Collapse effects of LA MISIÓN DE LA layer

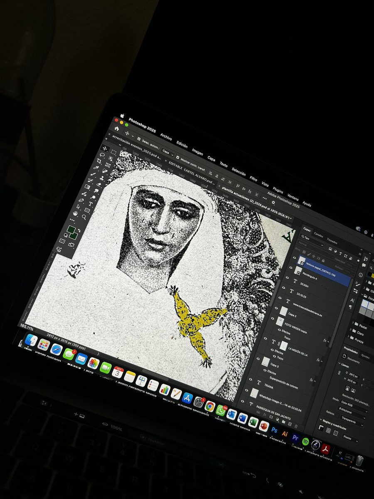[322, 361]
